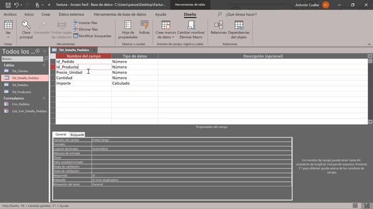Click the Importe field name
This screenshot has height=209, width=373.
(x=64, y=84)
